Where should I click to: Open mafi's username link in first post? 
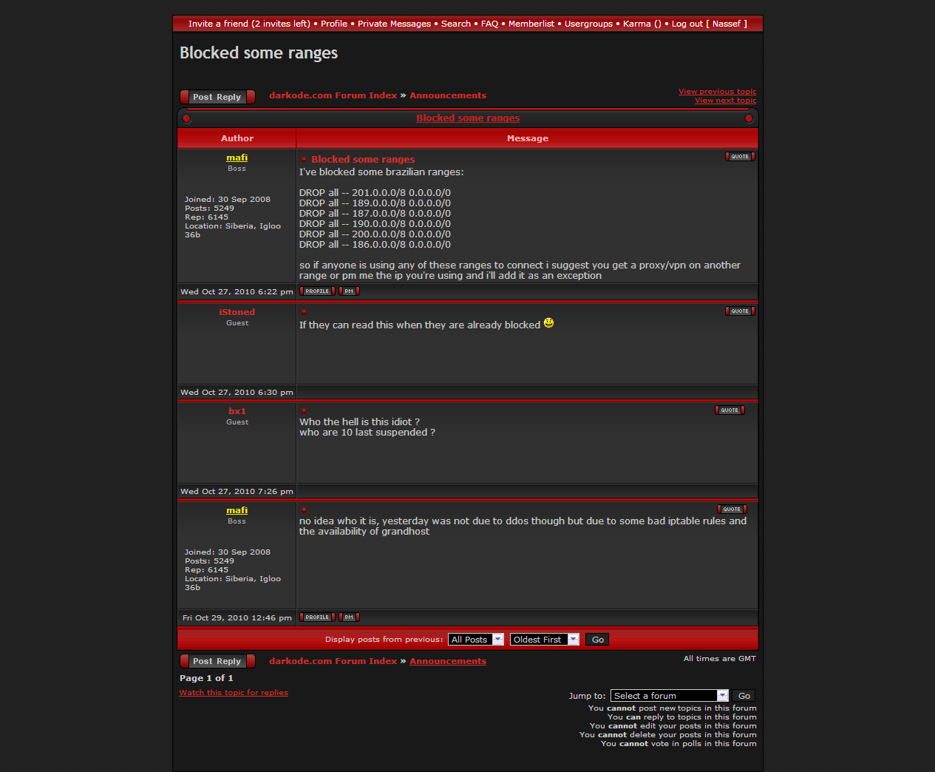(x=237, y=158)
